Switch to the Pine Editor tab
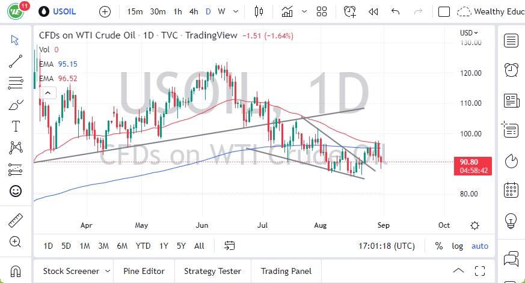This screenshot has width=525, height=283. click(143, 271)
